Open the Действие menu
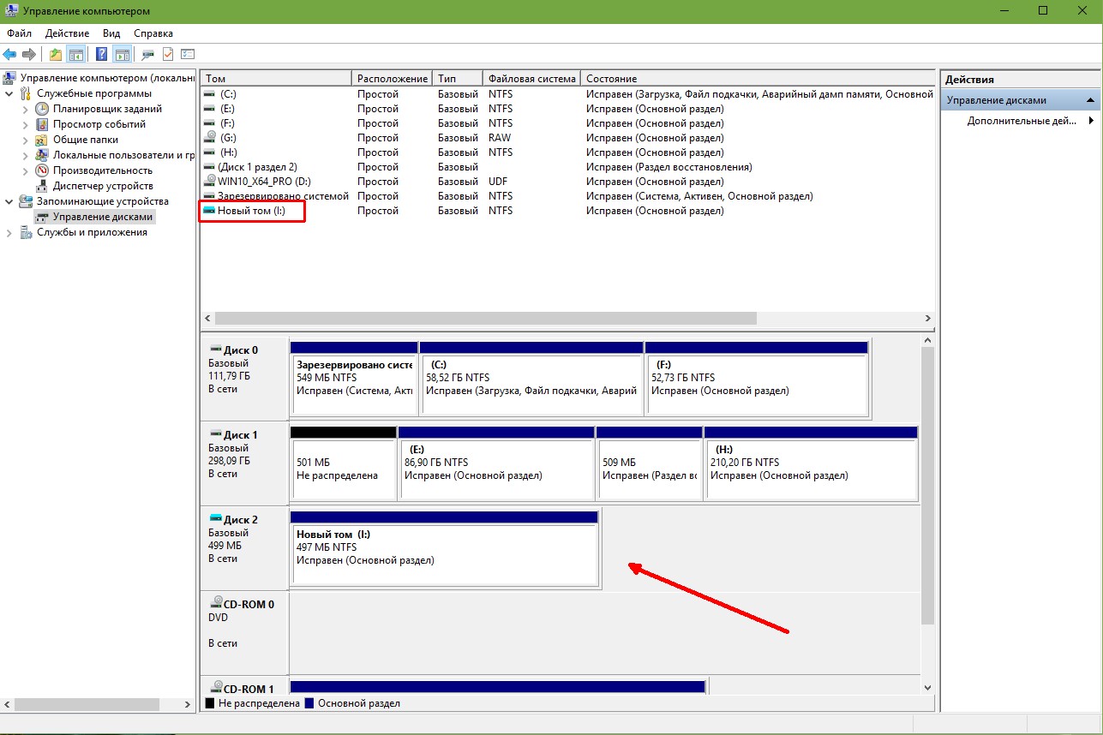The height and width of the screenshot is (735, 1103). (x=67, y=33)
